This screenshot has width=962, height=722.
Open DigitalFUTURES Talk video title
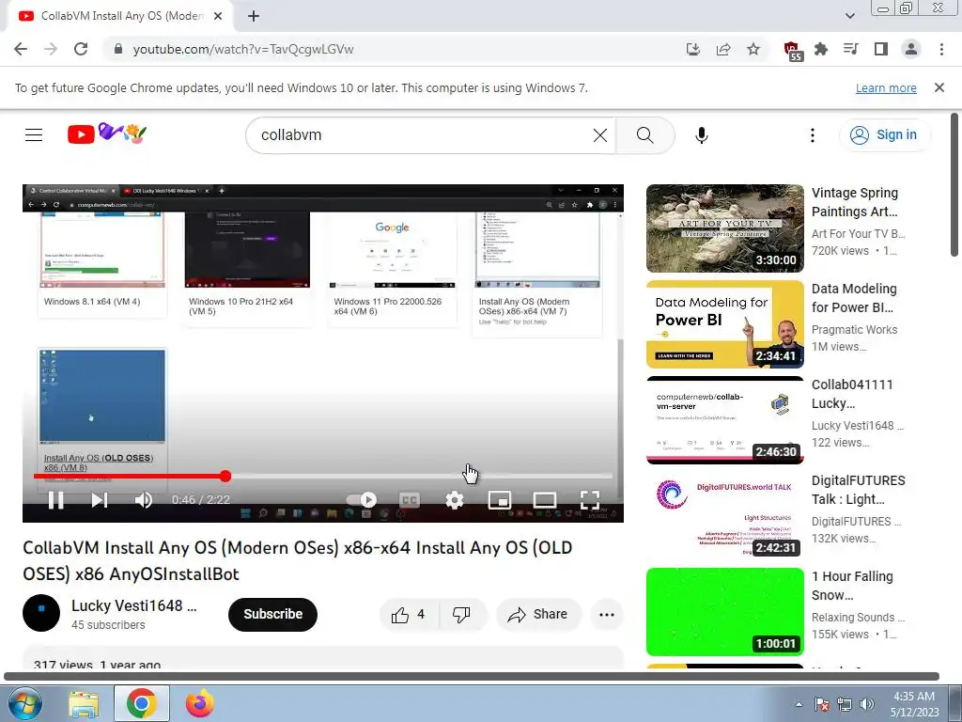click(859, 489)
